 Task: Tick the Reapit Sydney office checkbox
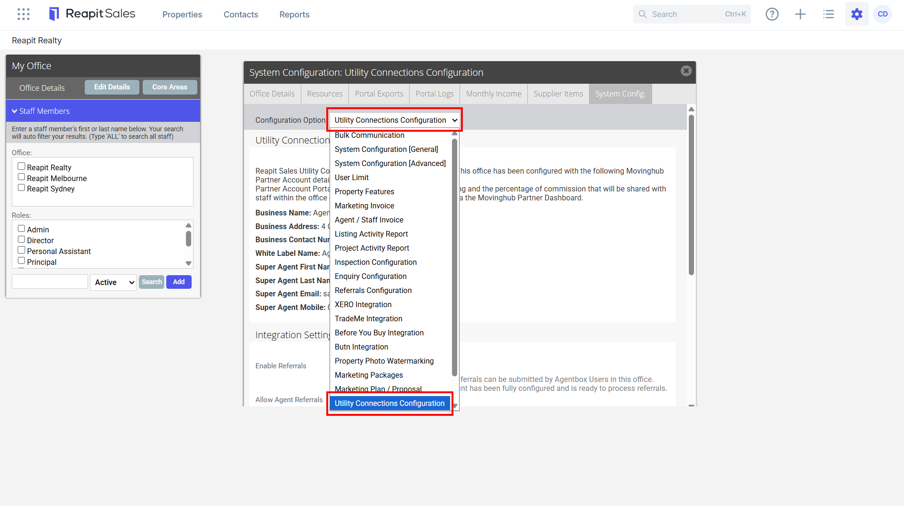click(21, 188)
